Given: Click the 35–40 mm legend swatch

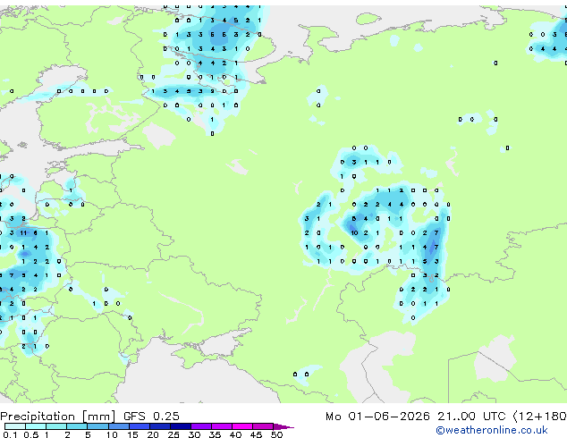Looking at the screenshot, I should tap(221, 426).
